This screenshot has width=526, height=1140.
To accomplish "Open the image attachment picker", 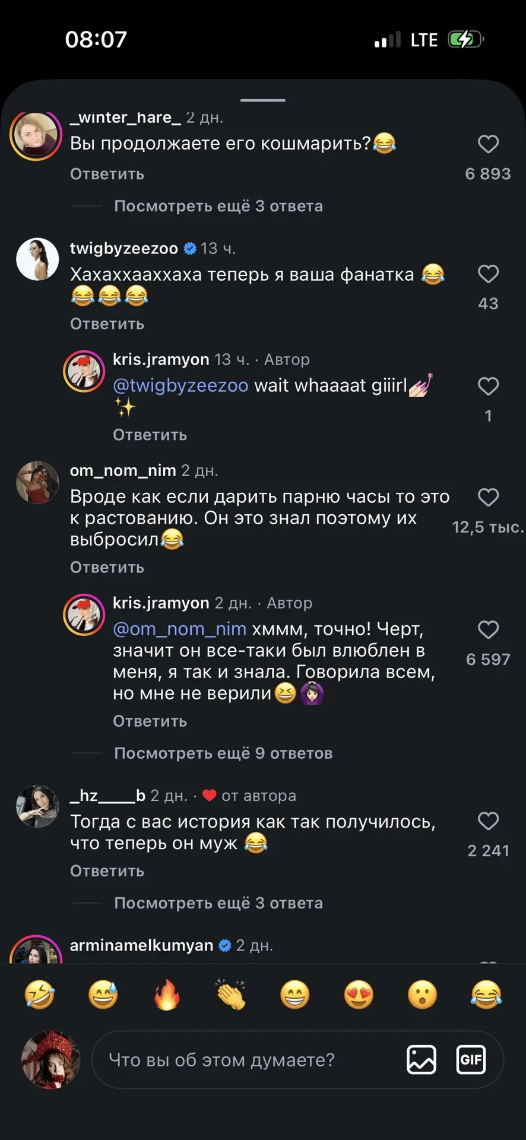I will point(422,1060).
